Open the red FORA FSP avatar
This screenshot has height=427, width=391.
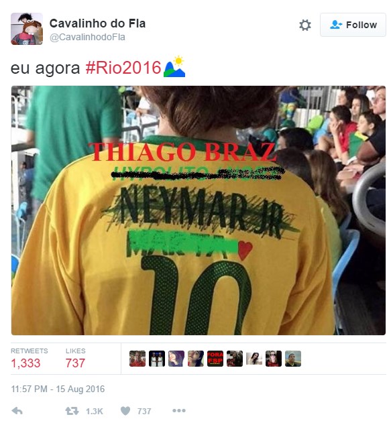[x=215, y=359]
